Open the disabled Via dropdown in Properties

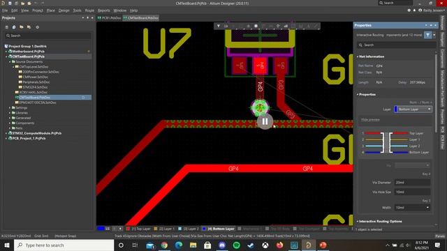pos(413,165)
